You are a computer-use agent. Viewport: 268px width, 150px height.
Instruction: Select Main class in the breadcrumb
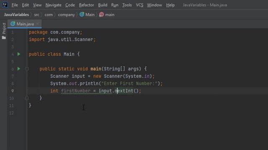click(x=90, y=15)
